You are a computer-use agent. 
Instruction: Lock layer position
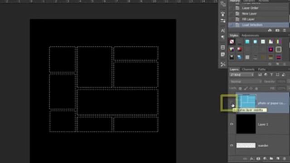(251, 89)
